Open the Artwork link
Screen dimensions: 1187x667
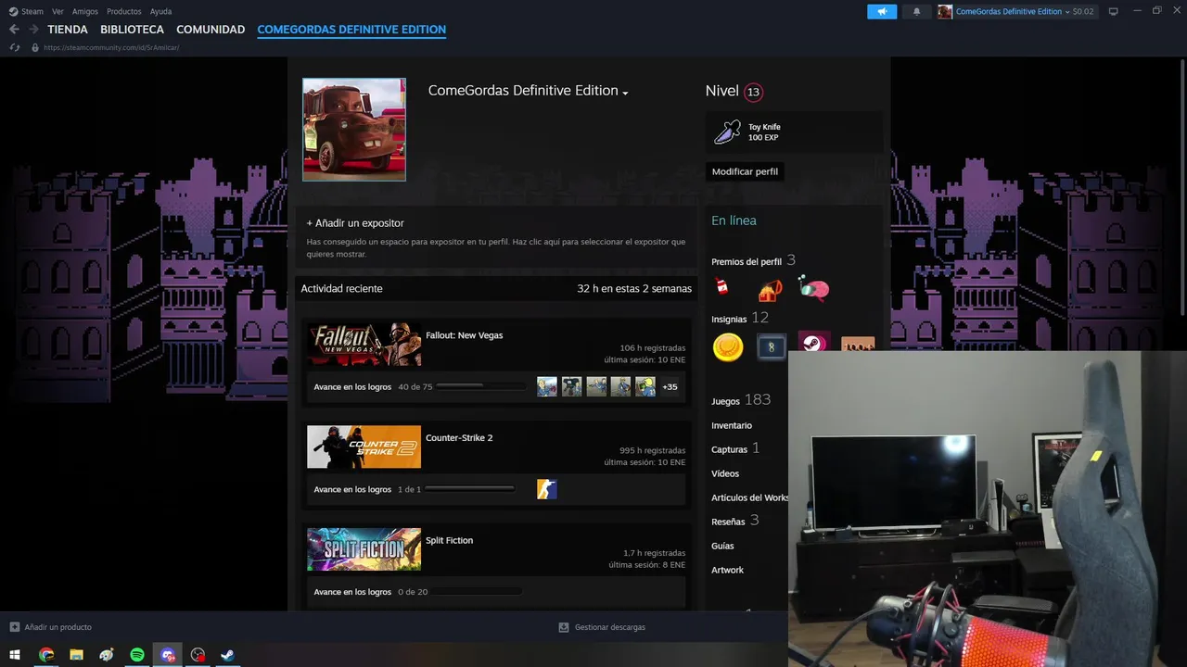(x=727, y=570)
